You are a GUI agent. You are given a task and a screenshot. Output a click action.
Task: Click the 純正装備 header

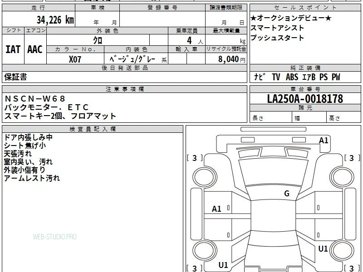coord(305,68)
